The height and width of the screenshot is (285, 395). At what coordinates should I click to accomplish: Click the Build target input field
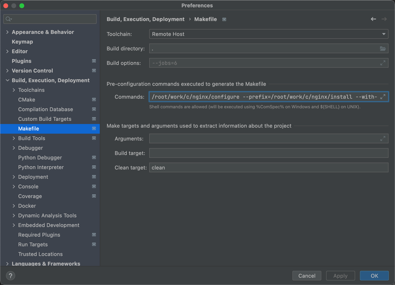[268, 153]
